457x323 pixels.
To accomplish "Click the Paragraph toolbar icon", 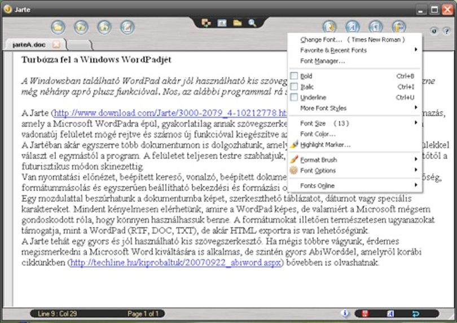I will (376, 27).
